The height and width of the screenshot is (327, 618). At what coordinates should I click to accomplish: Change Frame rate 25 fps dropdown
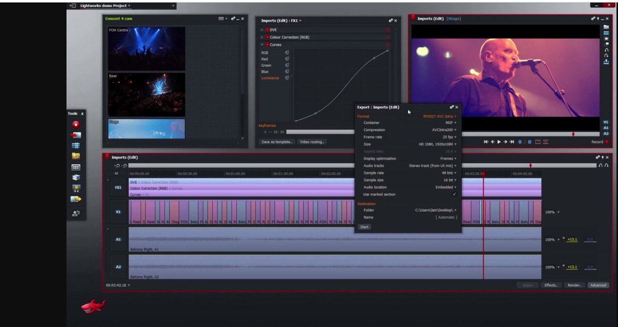click(450, 137)
